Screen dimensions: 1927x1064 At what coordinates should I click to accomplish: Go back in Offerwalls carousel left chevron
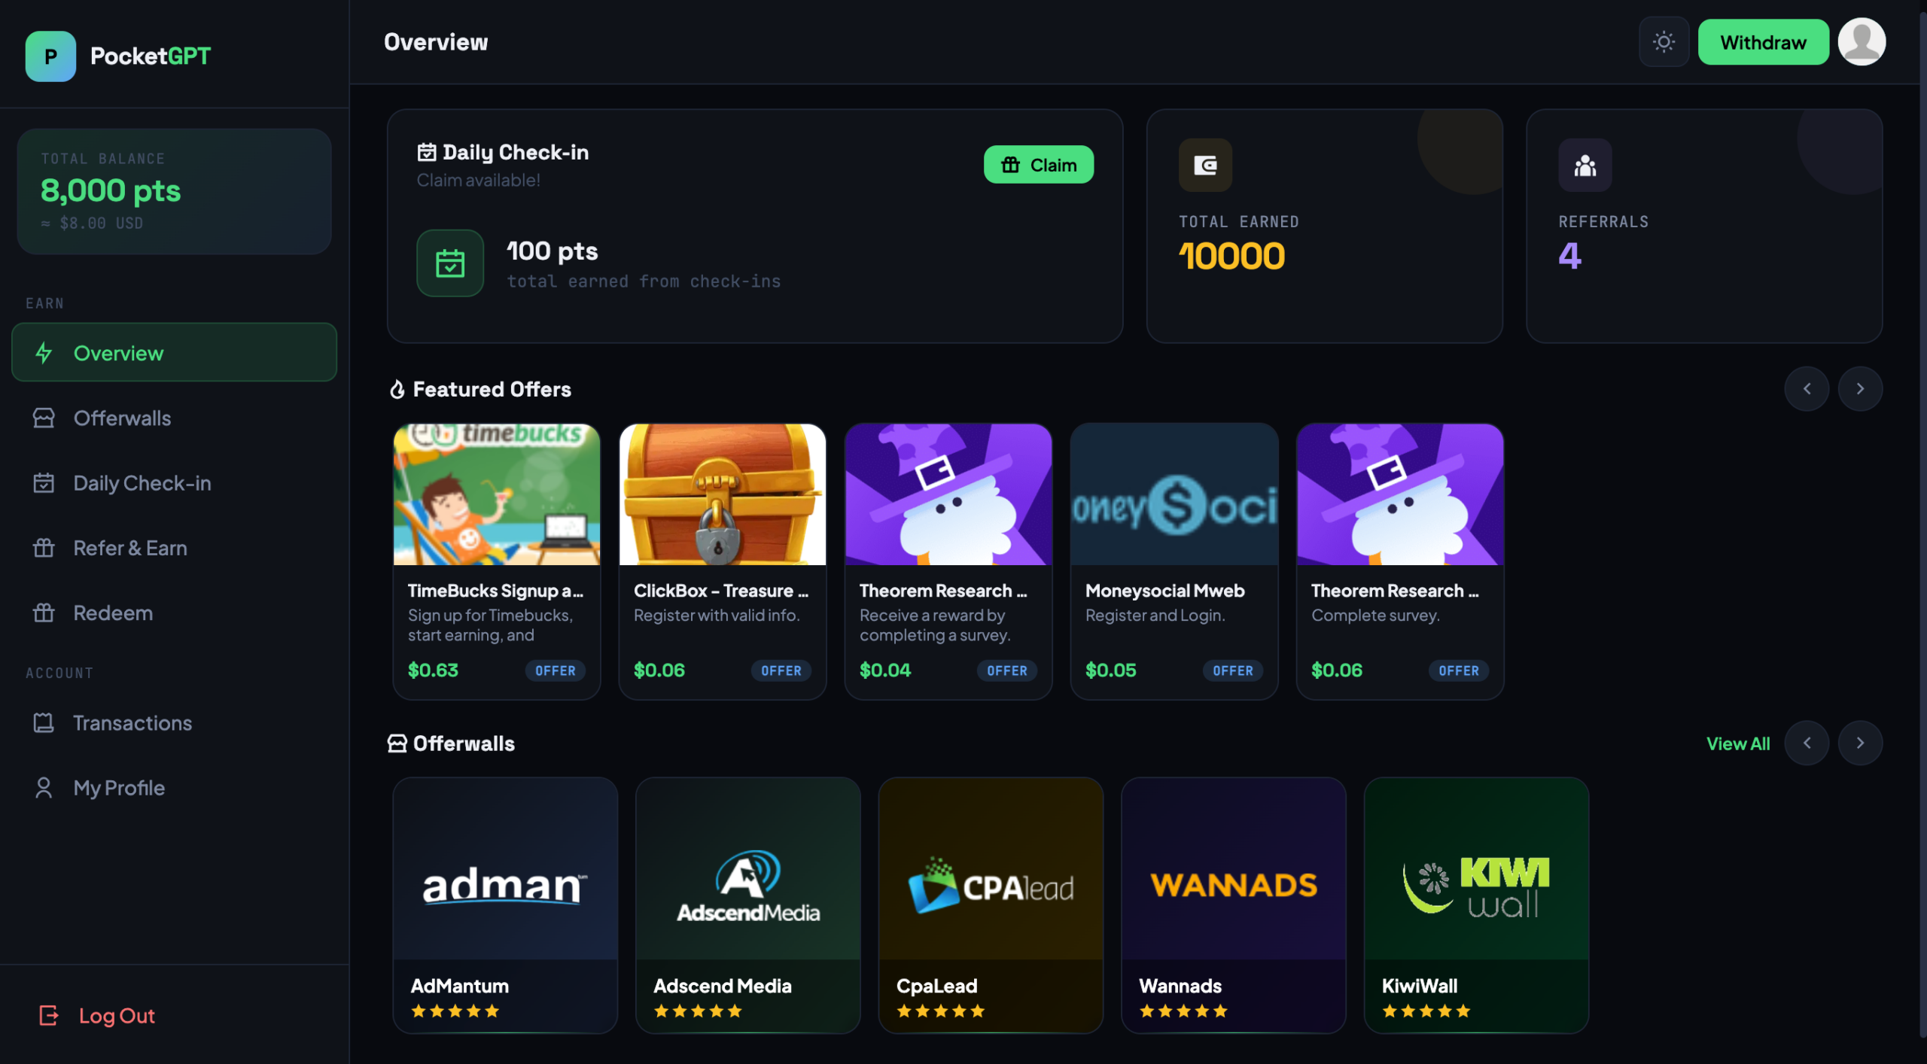pos(1807,743)
